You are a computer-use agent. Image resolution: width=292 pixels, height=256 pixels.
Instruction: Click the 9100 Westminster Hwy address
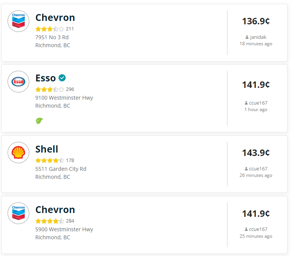tap(64, 98)
